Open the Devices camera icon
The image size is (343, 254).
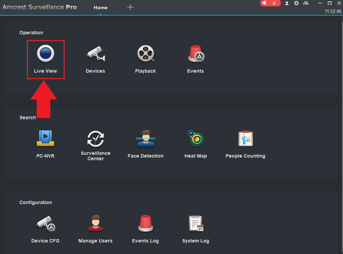[95, 54]
